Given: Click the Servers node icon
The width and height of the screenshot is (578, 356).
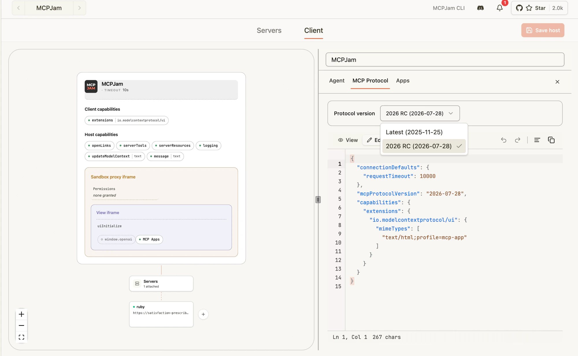Looking at the screenshot, I should click(x=137, y=284).
